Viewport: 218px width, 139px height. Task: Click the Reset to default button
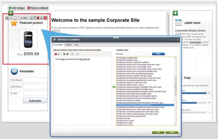click(38, 8)
